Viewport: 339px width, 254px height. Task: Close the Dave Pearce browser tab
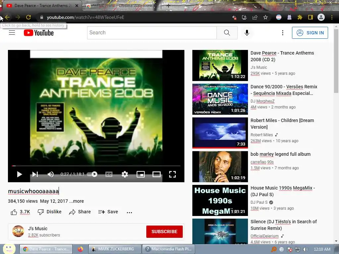(x=77, y=6)
